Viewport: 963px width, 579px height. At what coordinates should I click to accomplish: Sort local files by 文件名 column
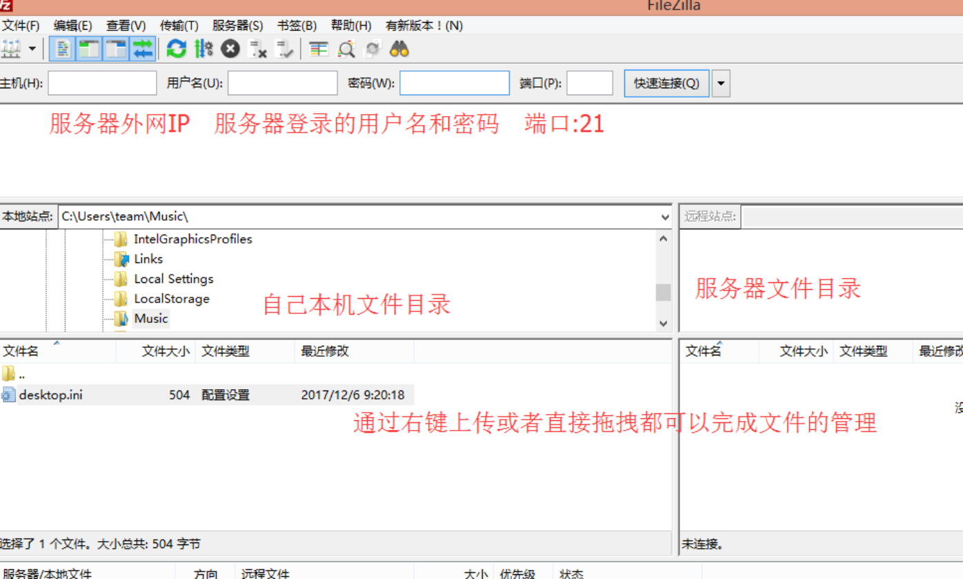(x=58, y=351)
